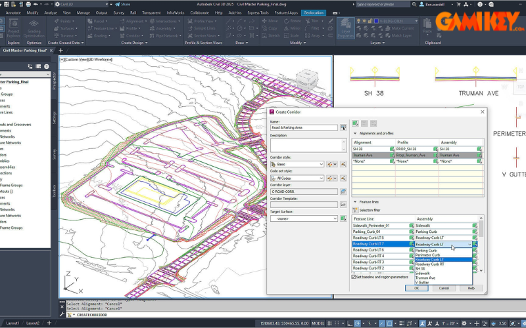The height and width of the screenshot is (328, 526).
Task: Click the MODEL button in status bar
Action: tap(318, 323)
